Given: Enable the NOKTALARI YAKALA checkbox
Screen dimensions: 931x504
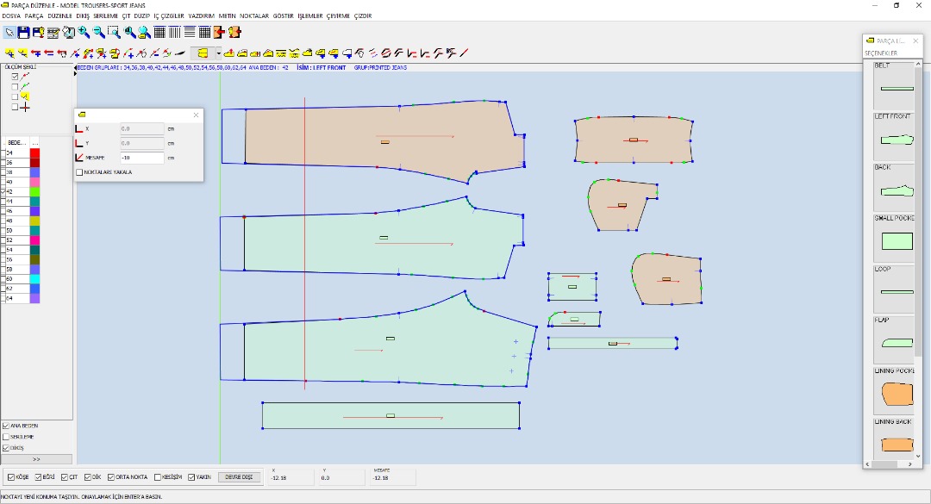Looking at the screenshot, I should [80, 171].
